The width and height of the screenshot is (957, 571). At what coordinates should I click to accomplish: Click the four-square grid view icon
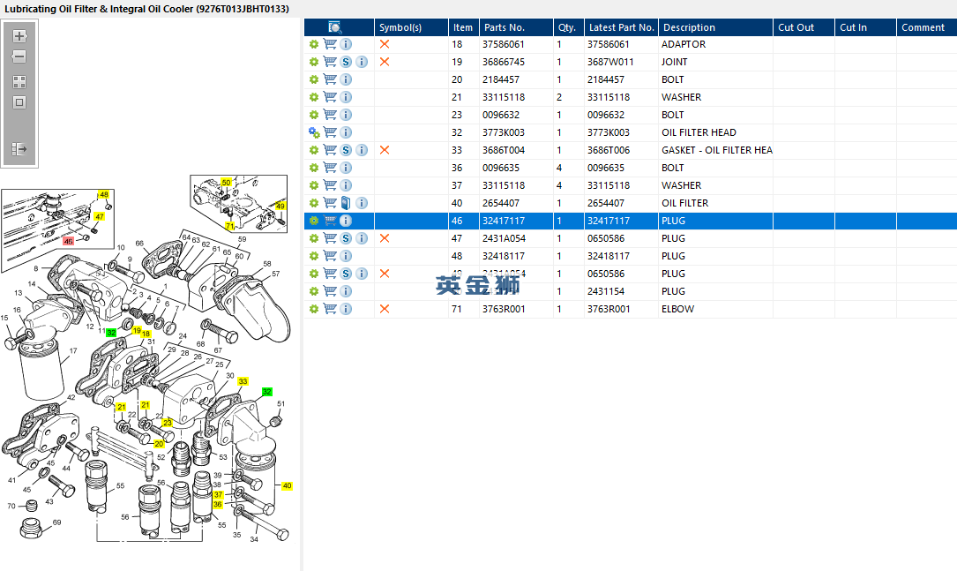coord(19,82)
